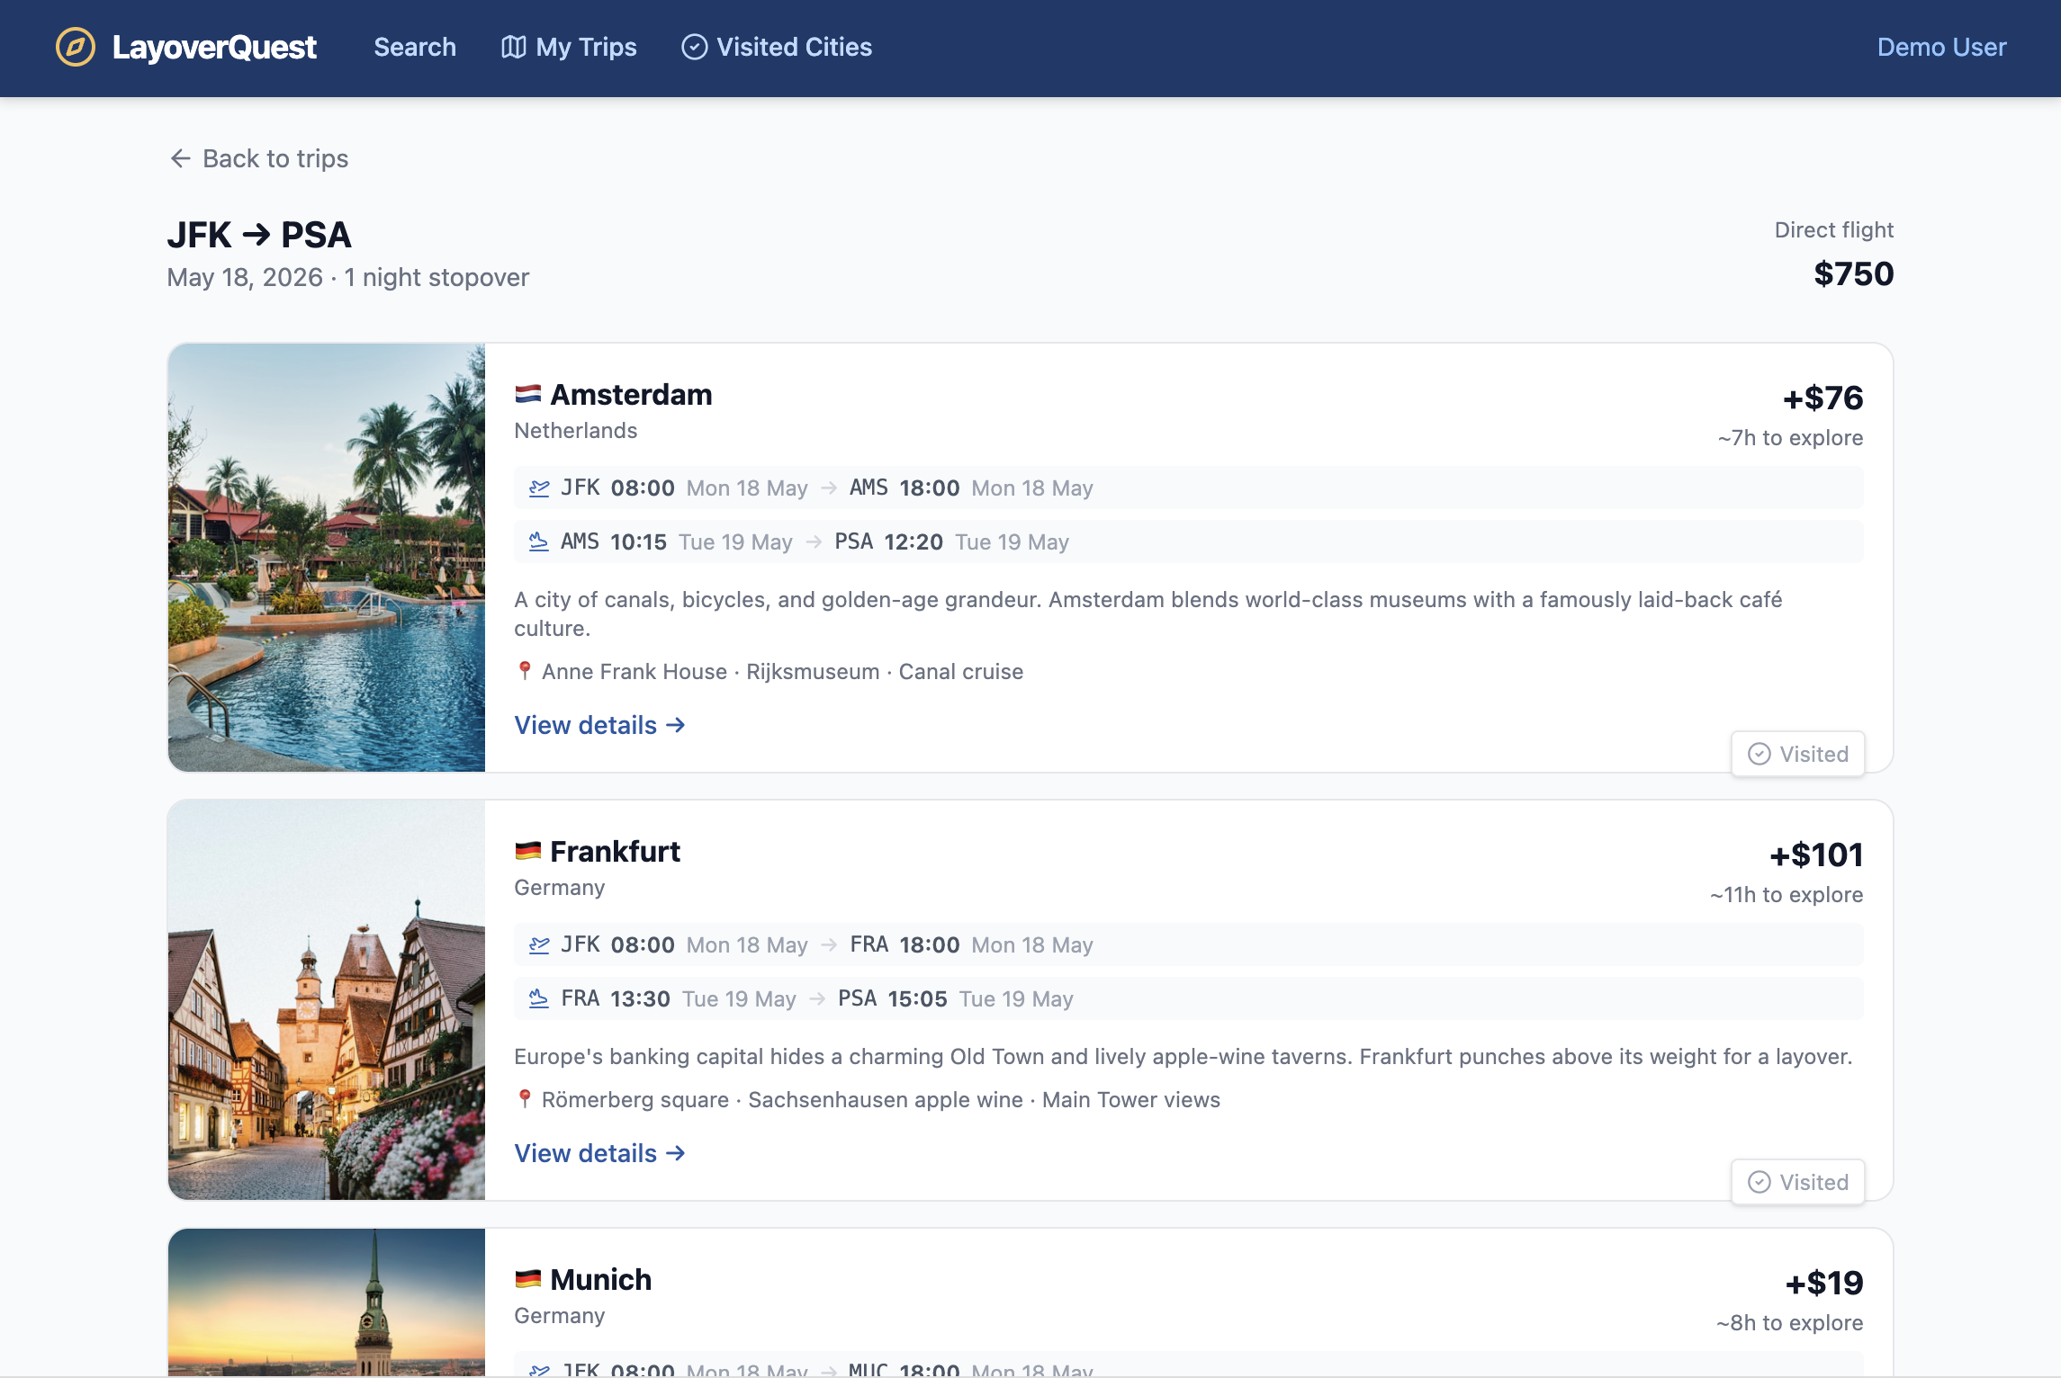Click the Frankfurt old town photo thumbnail

point(327,1000)
